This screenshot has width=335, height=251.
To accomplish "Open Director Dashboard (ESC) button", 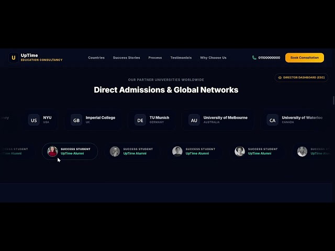I will click(x=301, y=77).
